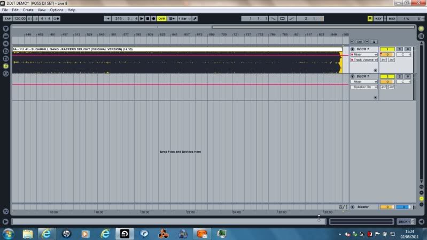Toggle track activator 1 on first deck
427x240 pixels.
coord(387,49)
